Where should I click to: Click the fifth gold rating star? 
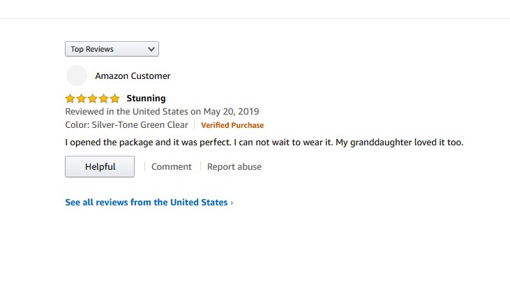pos(114,98)
